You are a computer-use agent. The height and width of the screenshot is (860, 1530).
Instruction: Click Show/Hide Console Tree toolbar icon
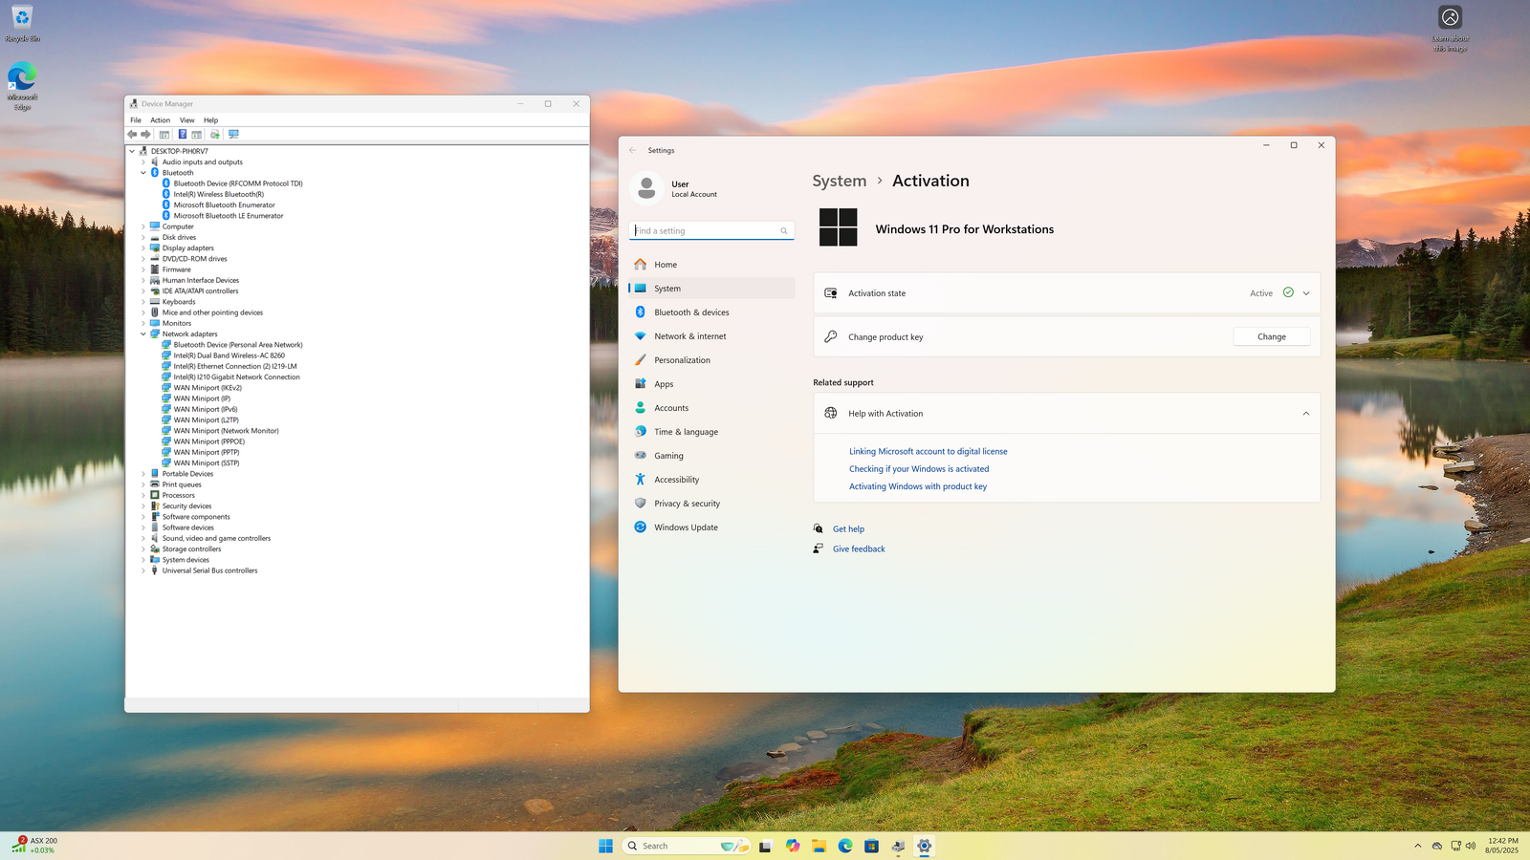[x=164, y=135]
